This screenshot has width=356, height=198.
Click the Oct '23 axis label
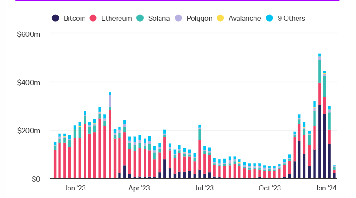270,188
